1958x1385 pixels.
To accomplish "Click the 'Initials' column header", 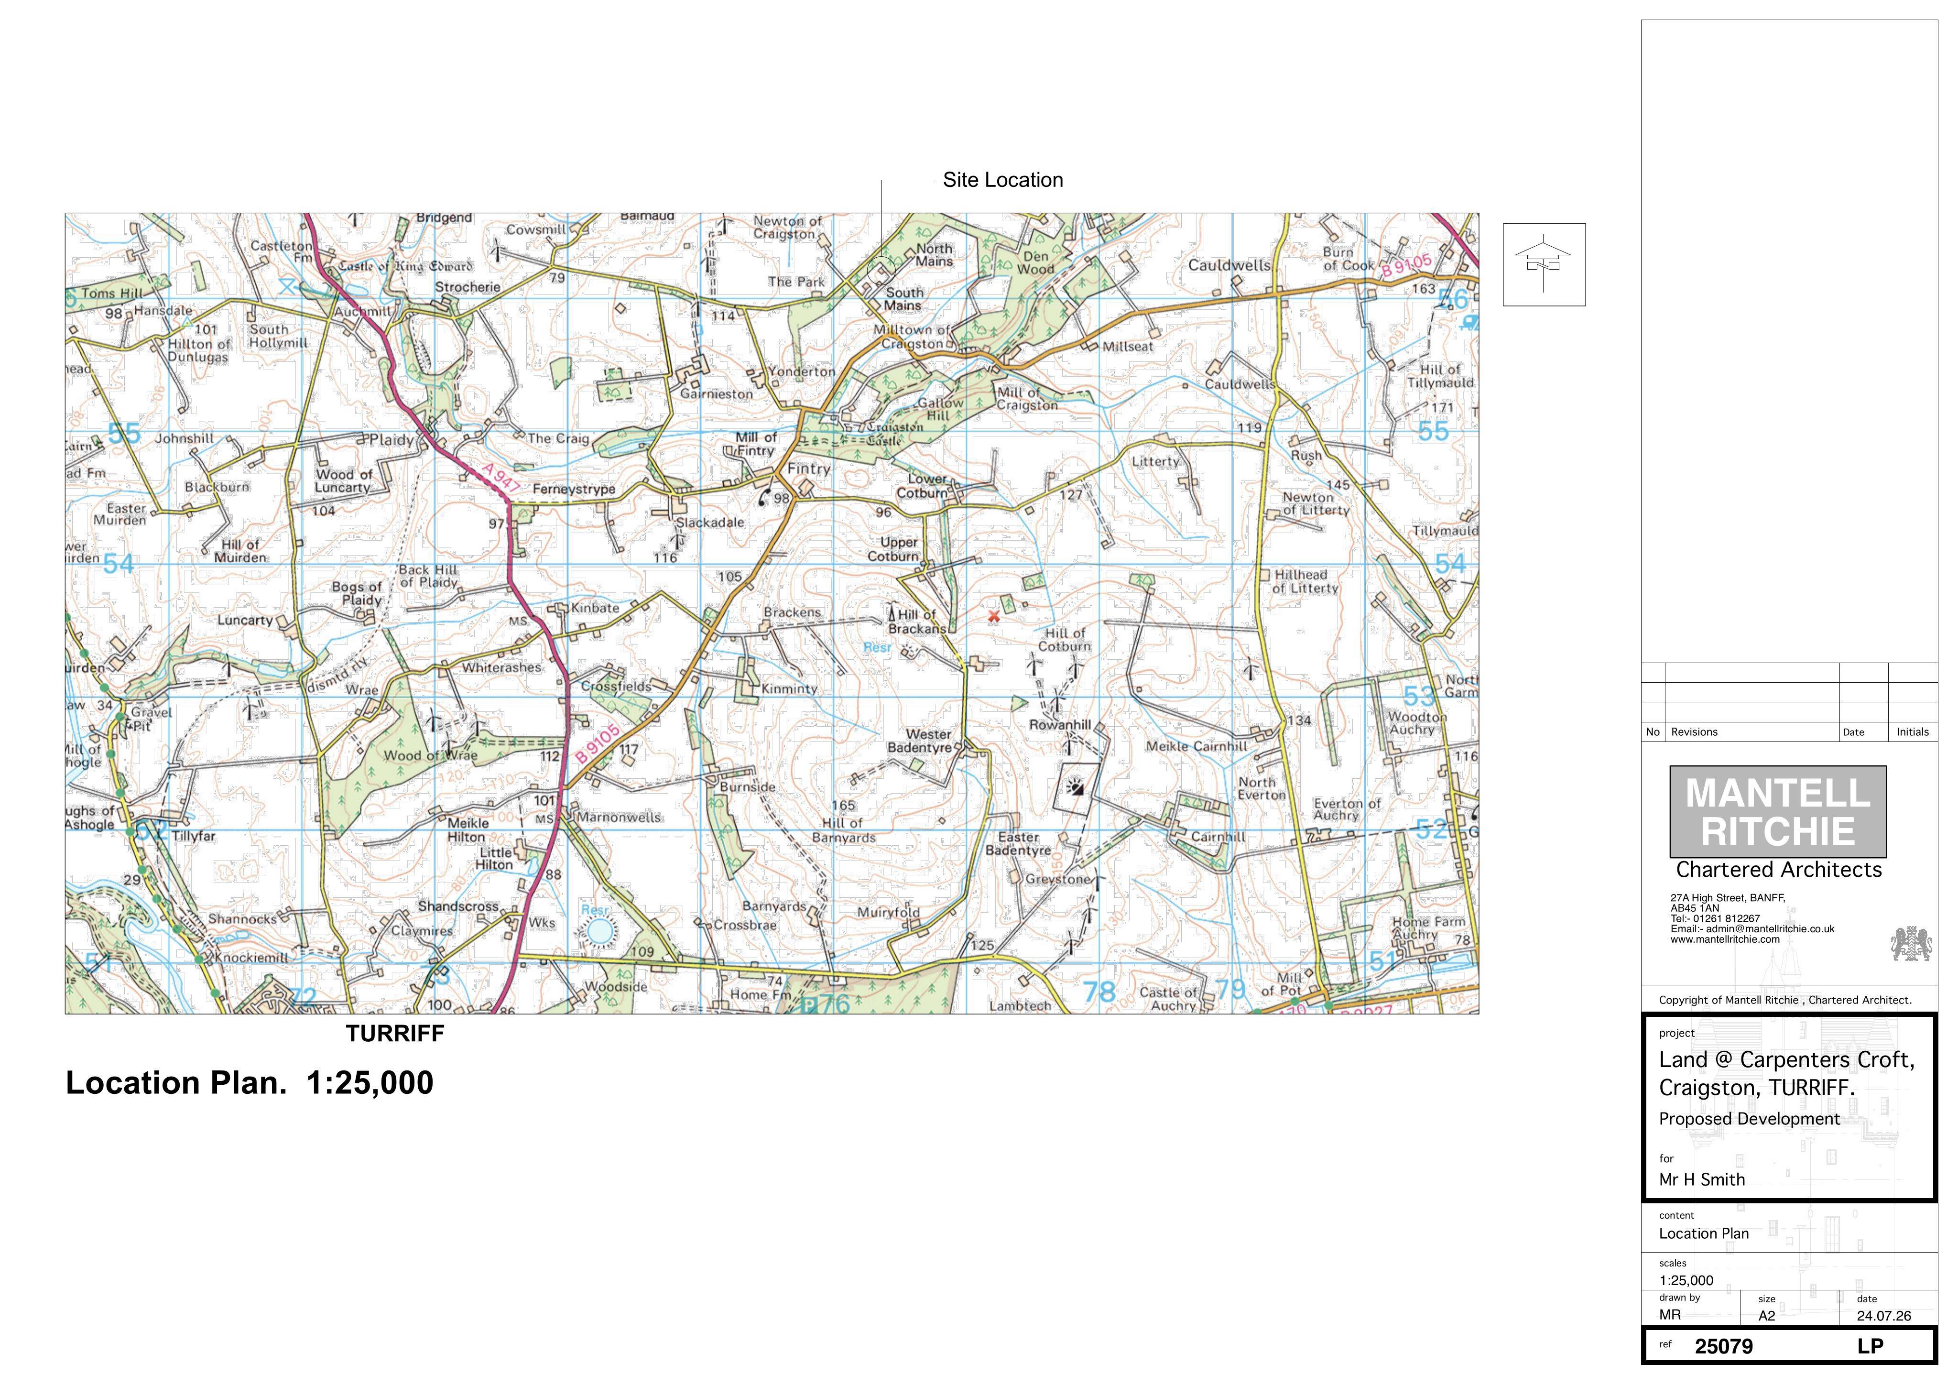I will (1913, 732).
